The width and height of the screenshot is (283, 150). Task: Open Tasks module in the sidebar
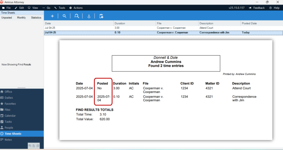tap(22, 122)
